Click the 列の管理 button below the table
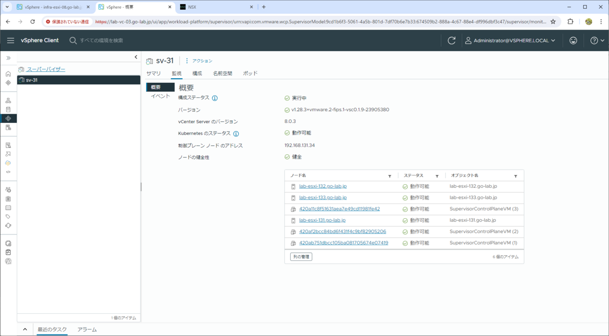This screenshot has height=336, width=609. 300,256
